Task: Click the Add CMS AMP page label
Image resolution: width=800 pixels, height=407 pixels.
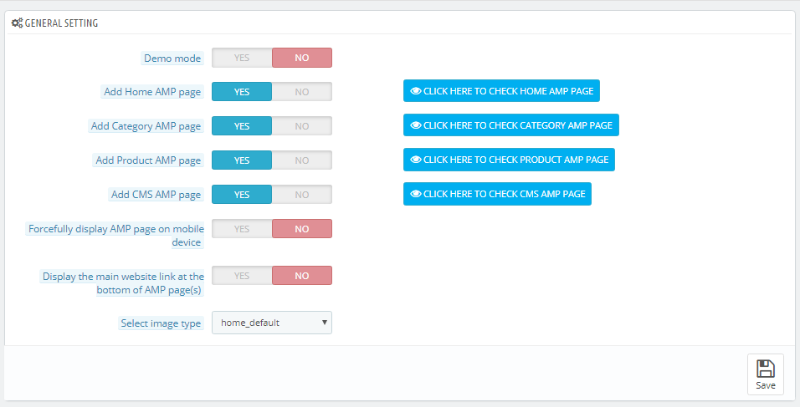Action: click(156, 194)
